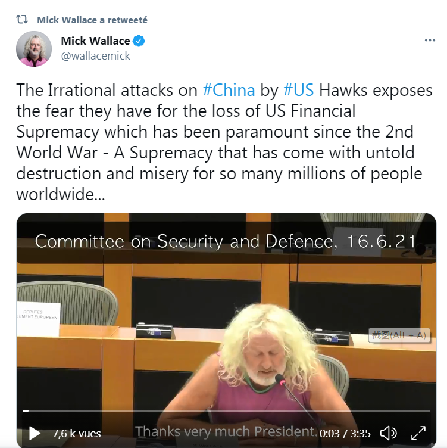Click "Mick Wallace a retweeté" label
The image size is (447, 448).
pos(92,20)
